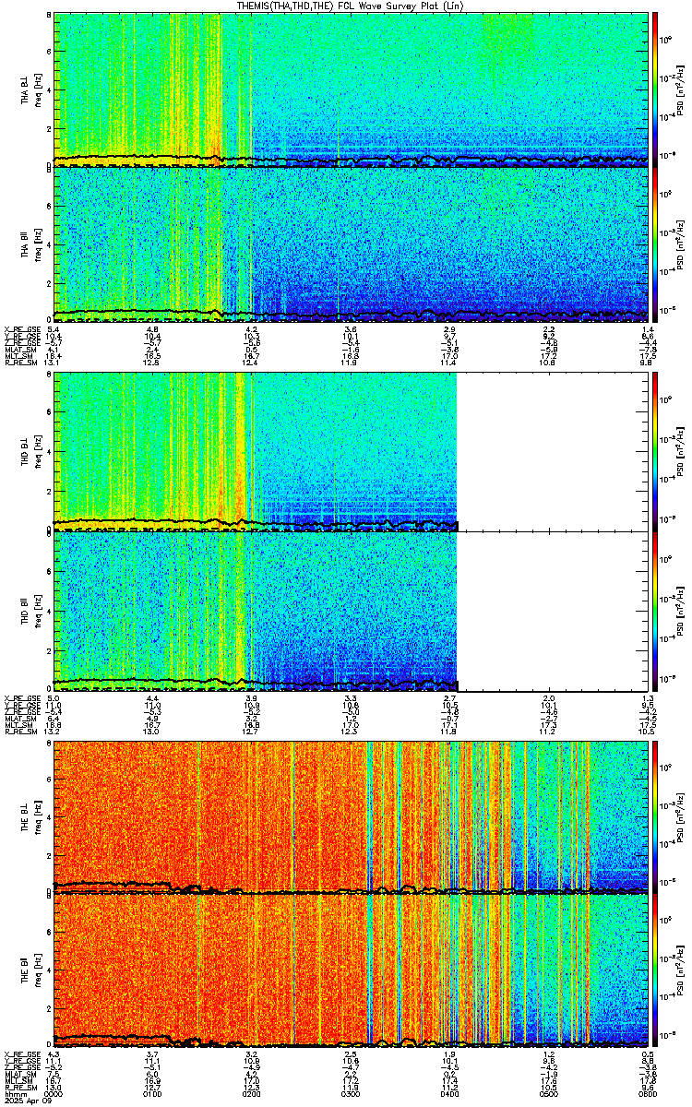Click the 0300 time tick label
Screen dimensions: 692x1107
pyautogui.click(x=351, y=1093)
